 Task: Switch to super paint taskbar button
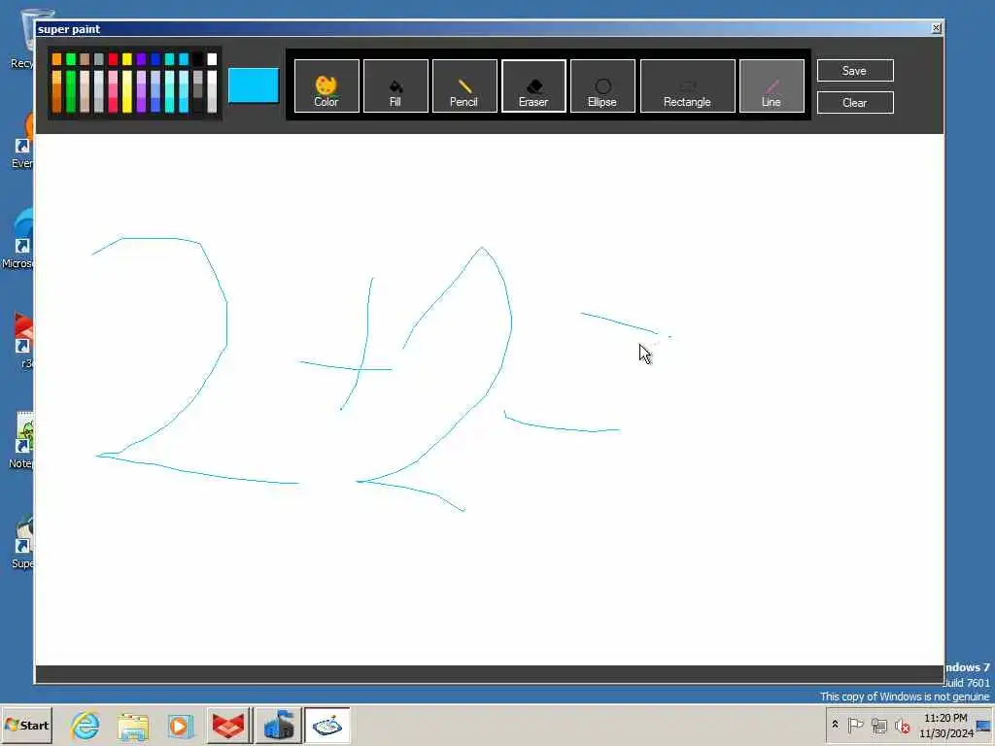(327, 725)
